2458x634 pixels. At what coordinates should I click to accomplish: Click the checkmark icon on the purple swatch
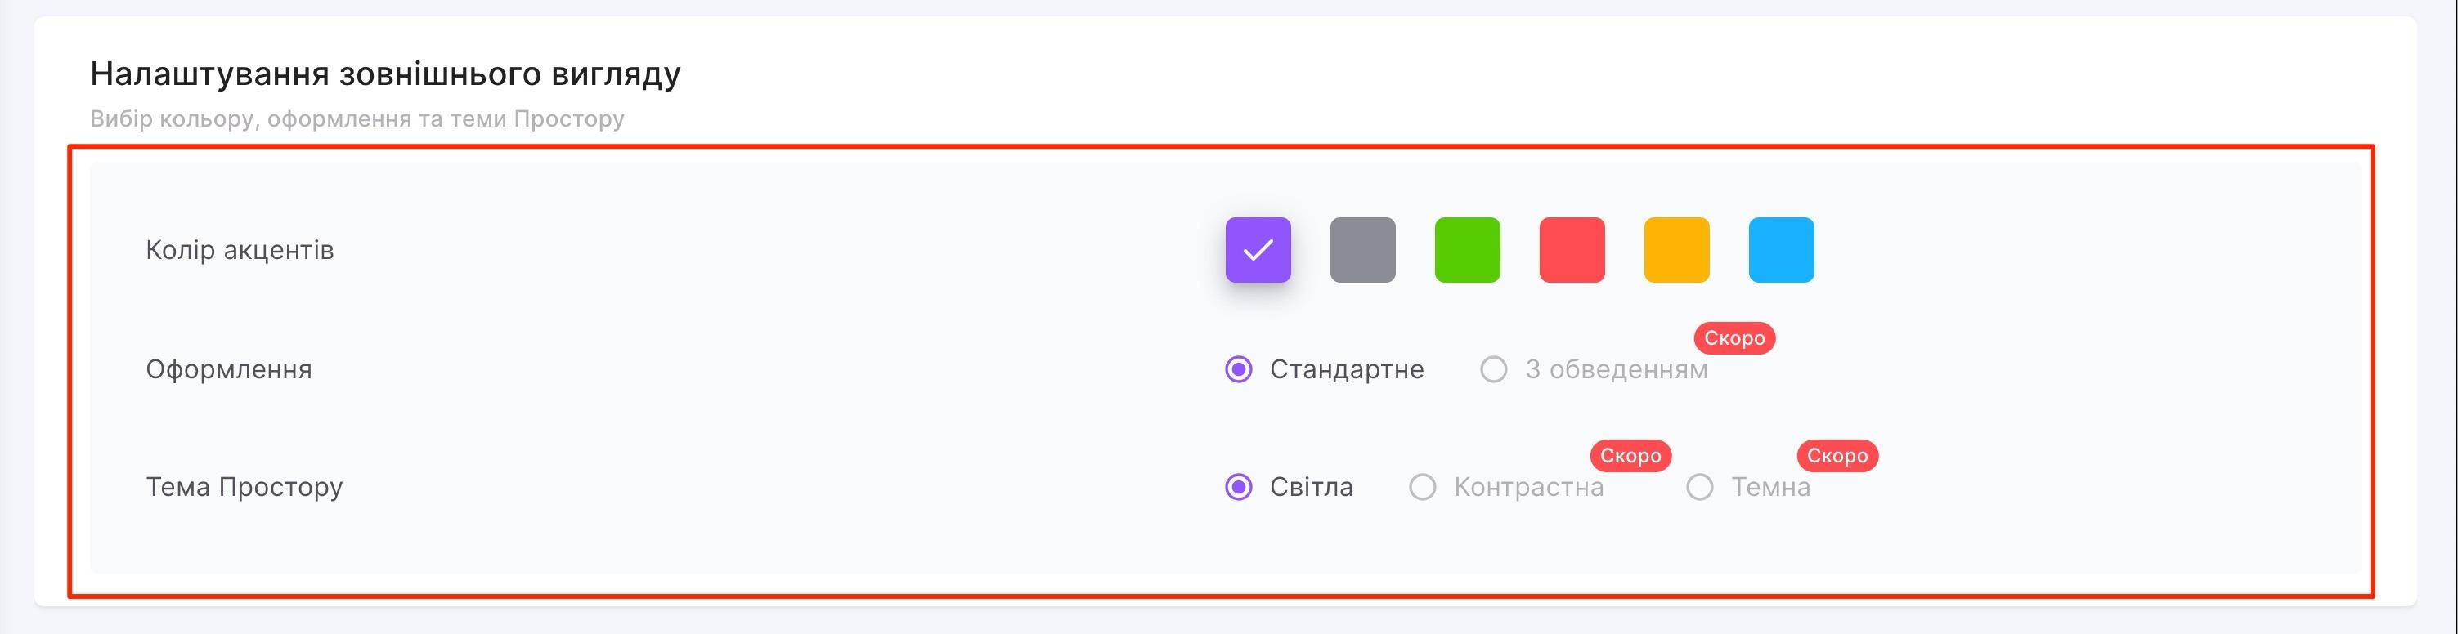tap(1258, 250)
